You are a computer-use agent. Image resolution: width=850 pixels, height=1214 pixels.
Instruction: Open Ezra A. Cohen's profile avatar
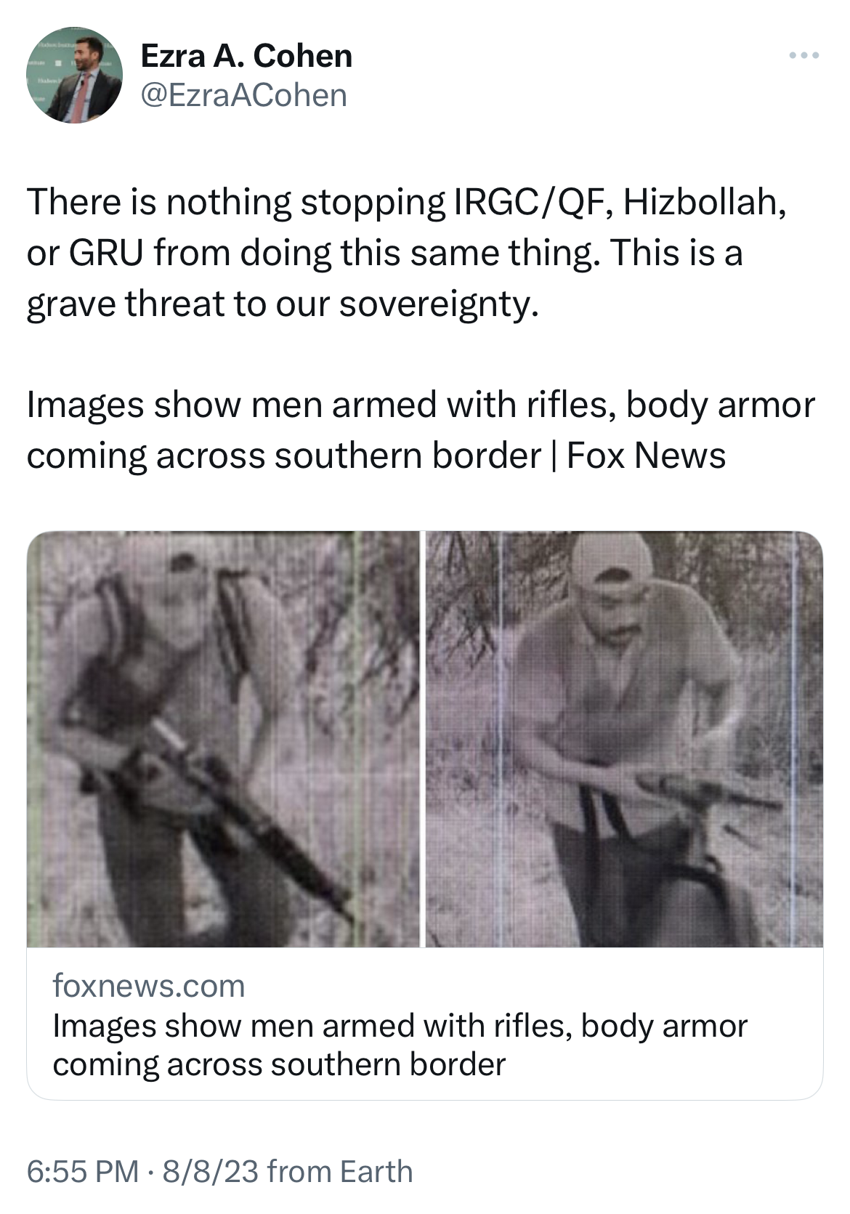pyautogui.click(x=75, y=76)
